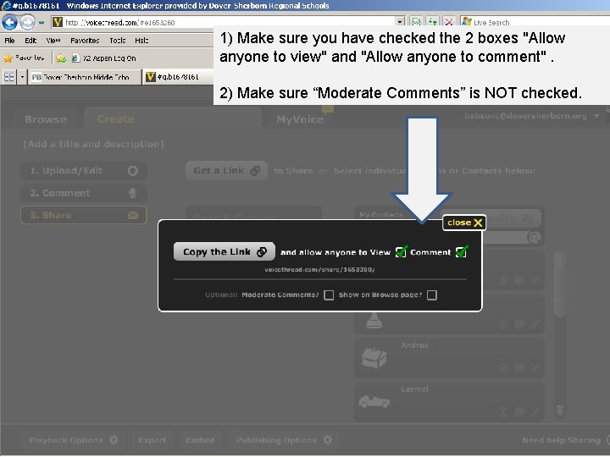This screenshot has width=610, height=457.
Task: Open the Help menu
Action: (x=141, y=41)
